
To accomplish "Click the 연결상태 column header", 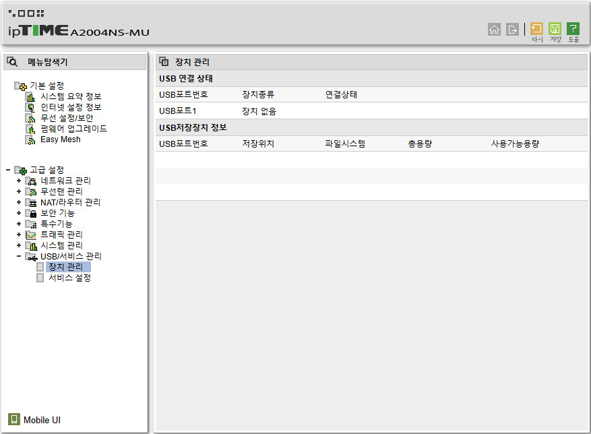I will point(341,94).
